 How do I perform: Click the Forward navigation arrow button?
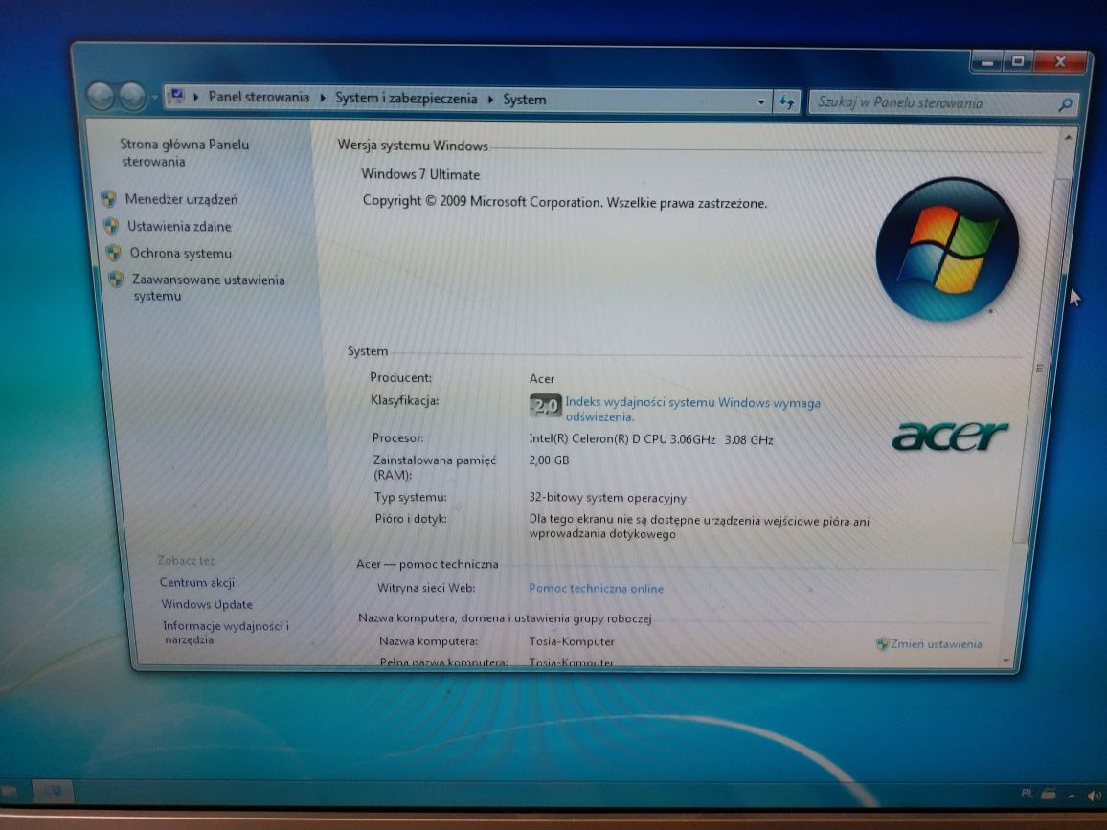tap(132, 97)
